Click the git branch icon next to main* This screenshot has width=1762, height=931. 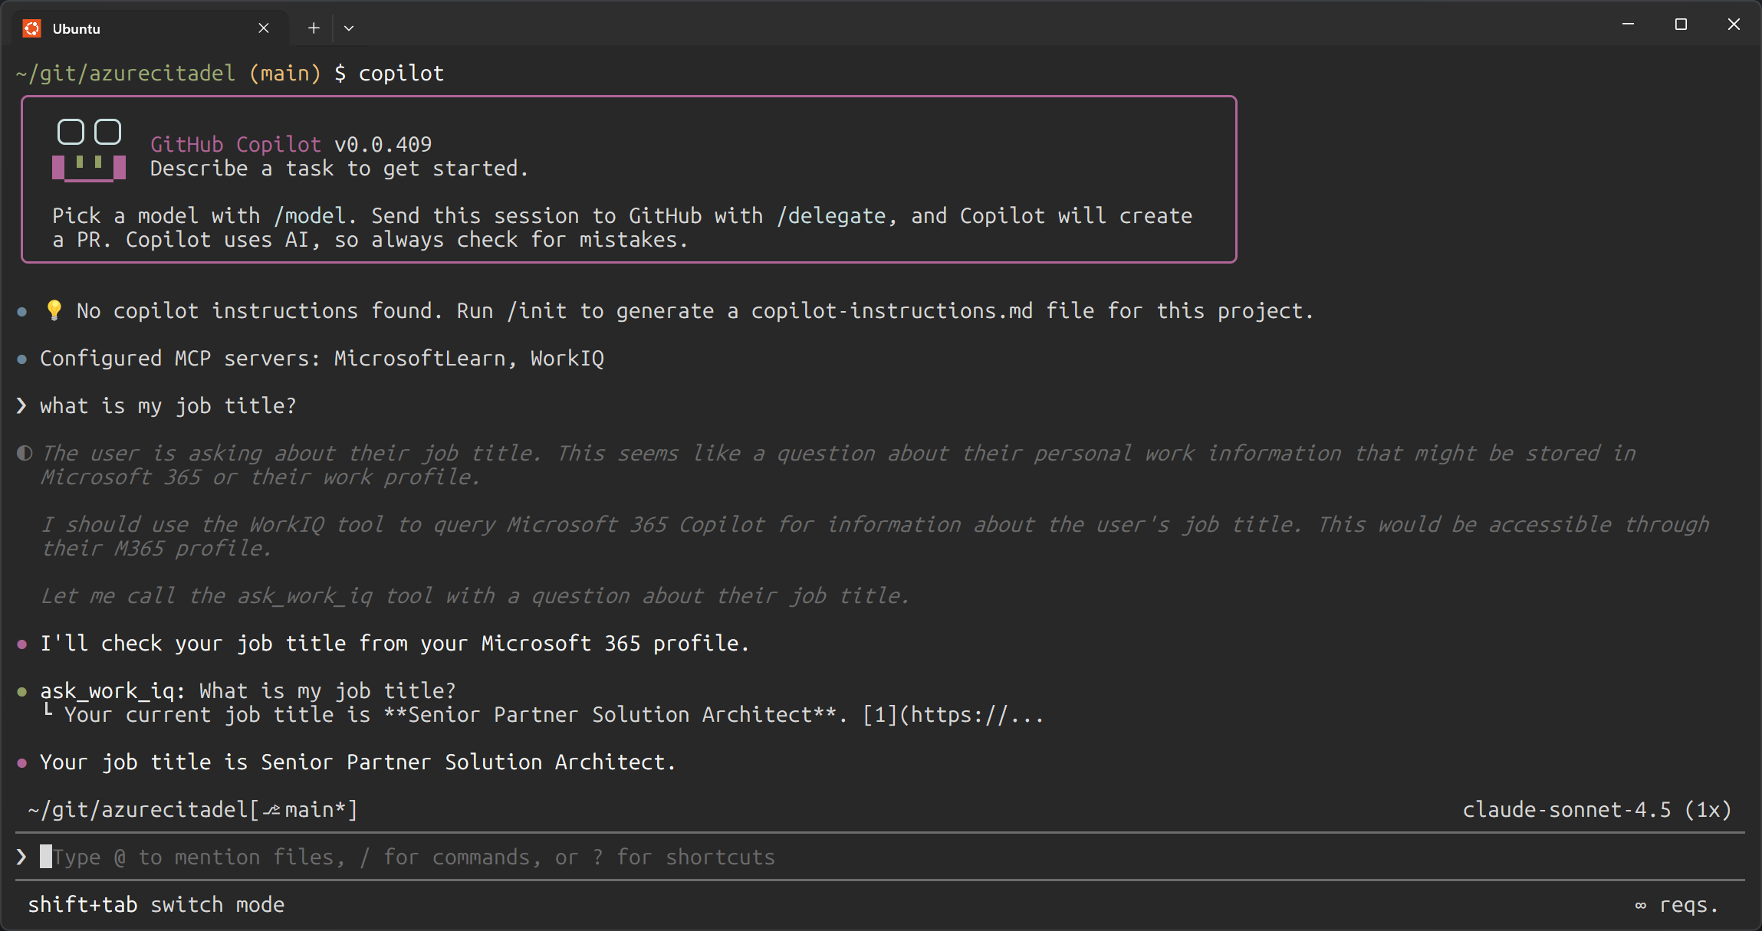[272, 809]
